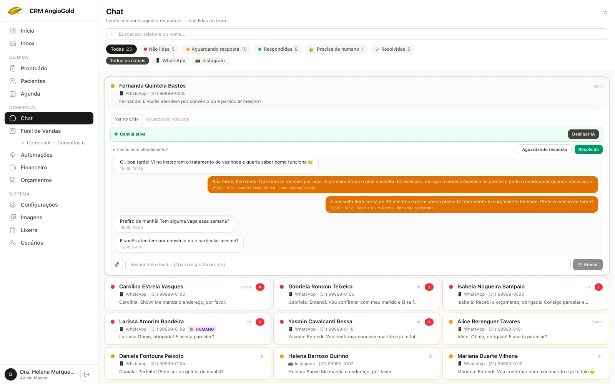
Task: Click the Enviar send button
Action: tap(588, 265)
